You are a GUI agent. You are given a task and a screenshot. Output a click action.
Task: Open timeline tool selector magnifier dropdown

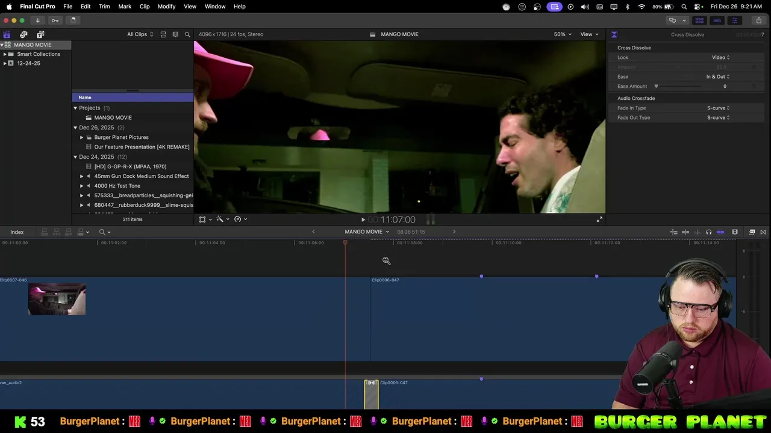[x=105, y=232]
